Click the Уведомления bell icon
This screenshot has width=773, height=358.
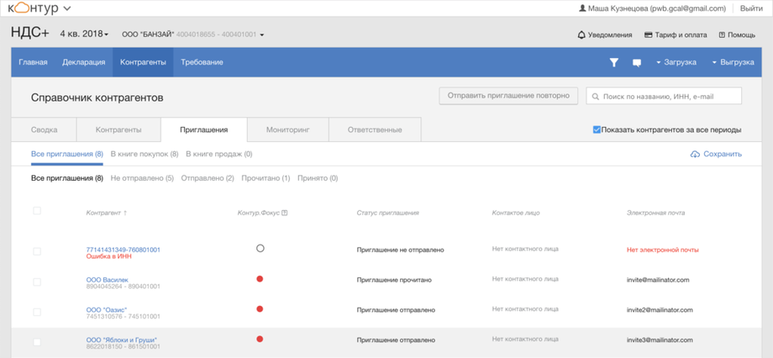pos(581,35)
